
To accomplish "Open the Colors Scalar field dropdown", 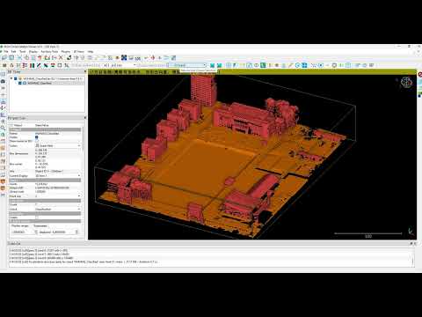I will coord(58,145).
